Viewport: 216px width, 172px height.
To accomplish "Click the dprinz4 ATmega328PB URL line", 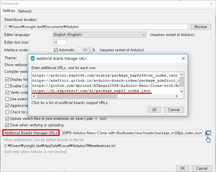I will [106, 86].
